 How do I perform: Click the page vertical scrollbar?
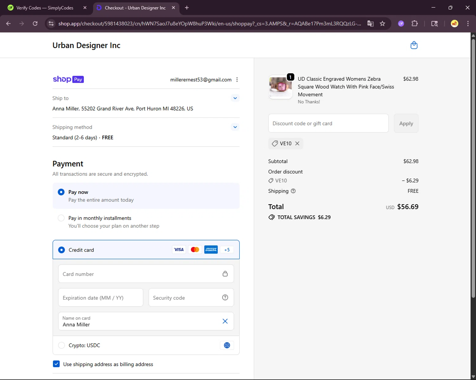click(x=473, y=168)
